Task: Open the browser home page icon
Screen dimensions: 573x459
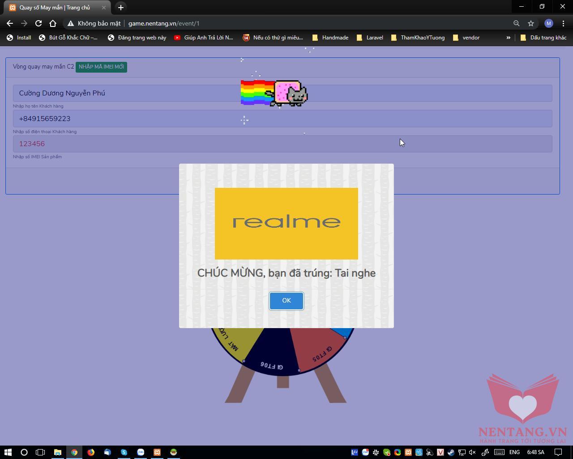Action: [x=53, y=23]
